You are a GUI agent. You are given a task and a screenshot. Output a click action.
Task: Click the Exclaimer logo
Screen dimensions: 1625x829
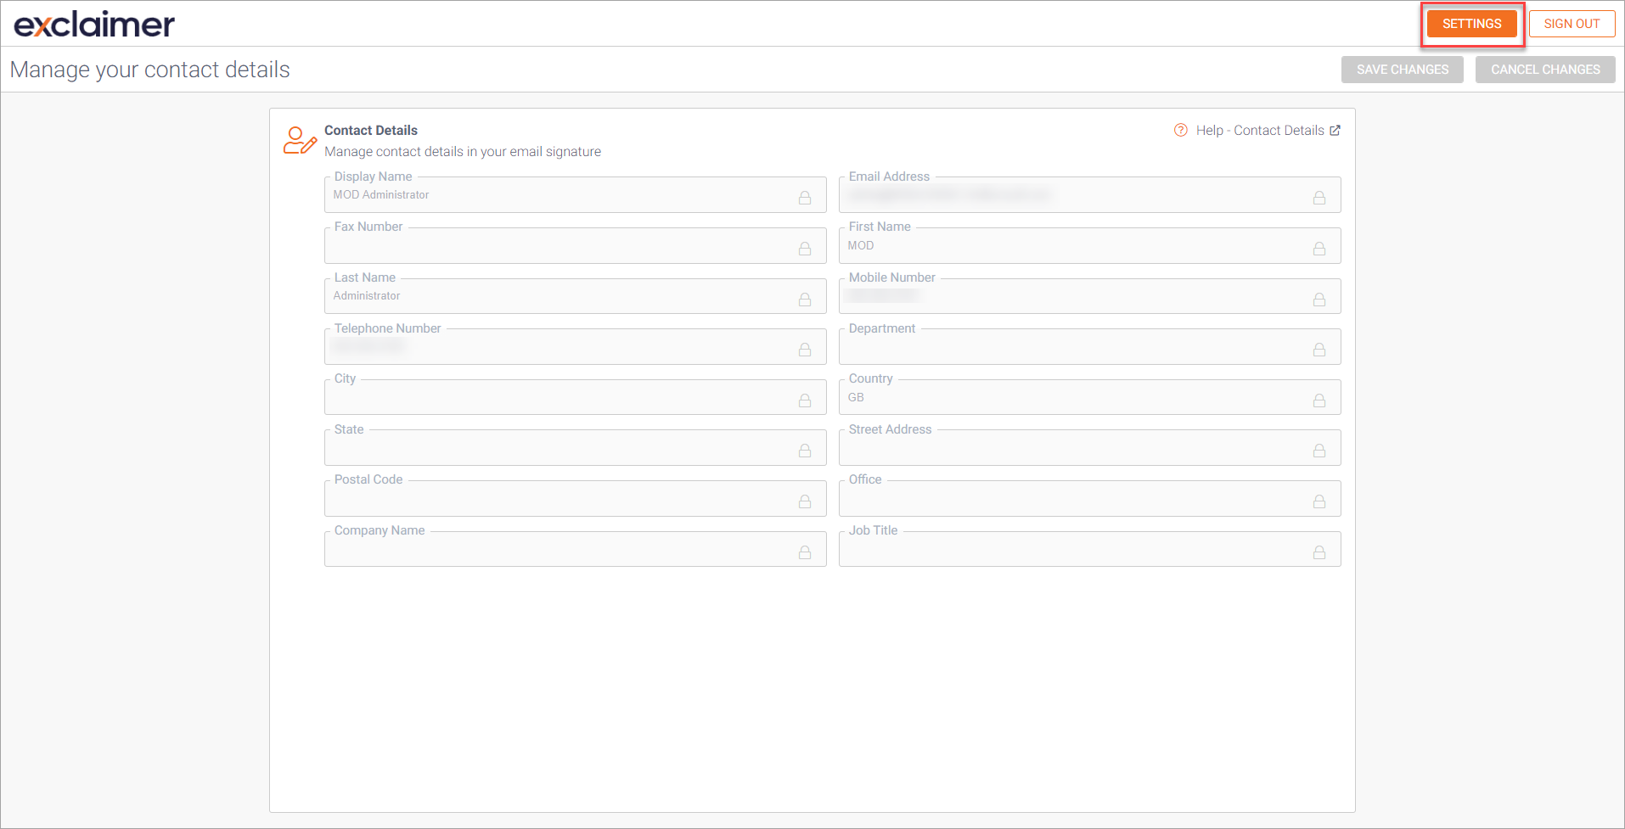(94, 24)
